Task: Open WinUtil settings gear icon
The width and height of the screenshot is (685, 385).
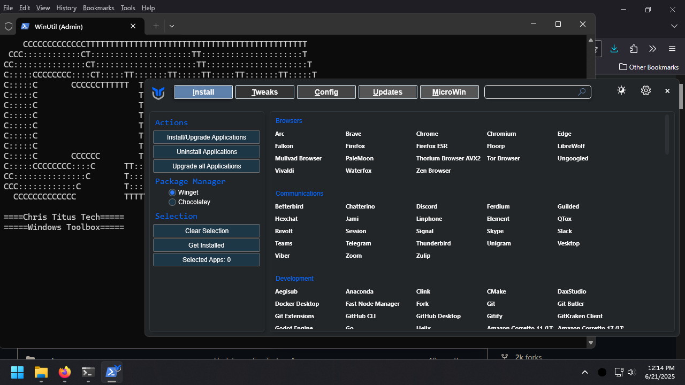Action: click(646, 90)
